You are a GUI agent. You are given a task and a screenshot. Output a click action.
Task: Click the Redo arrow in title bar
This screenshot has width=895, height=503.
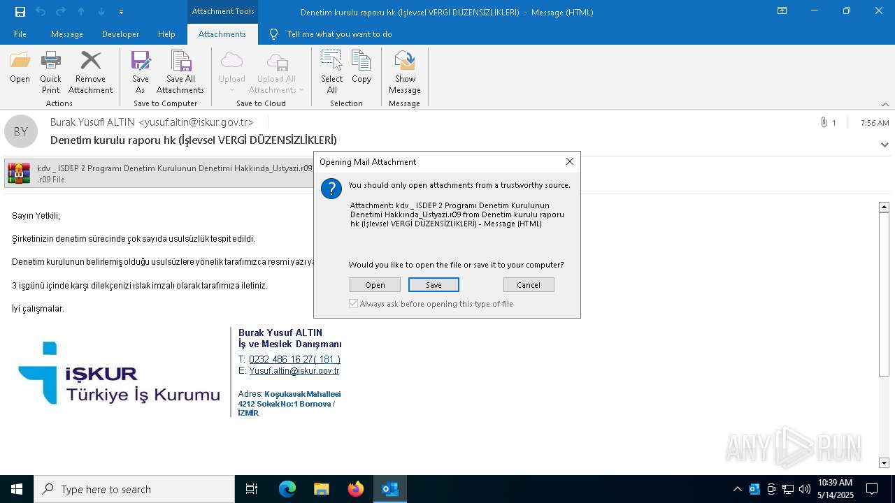(x=61, y=12)
